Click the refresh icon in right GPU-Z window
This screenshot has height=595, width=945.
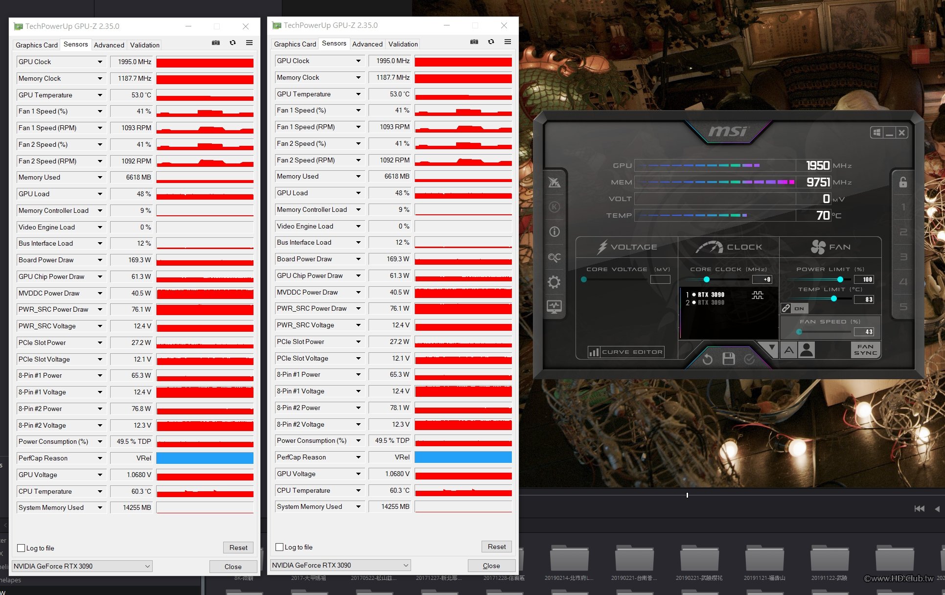click(x=491, y=42)
